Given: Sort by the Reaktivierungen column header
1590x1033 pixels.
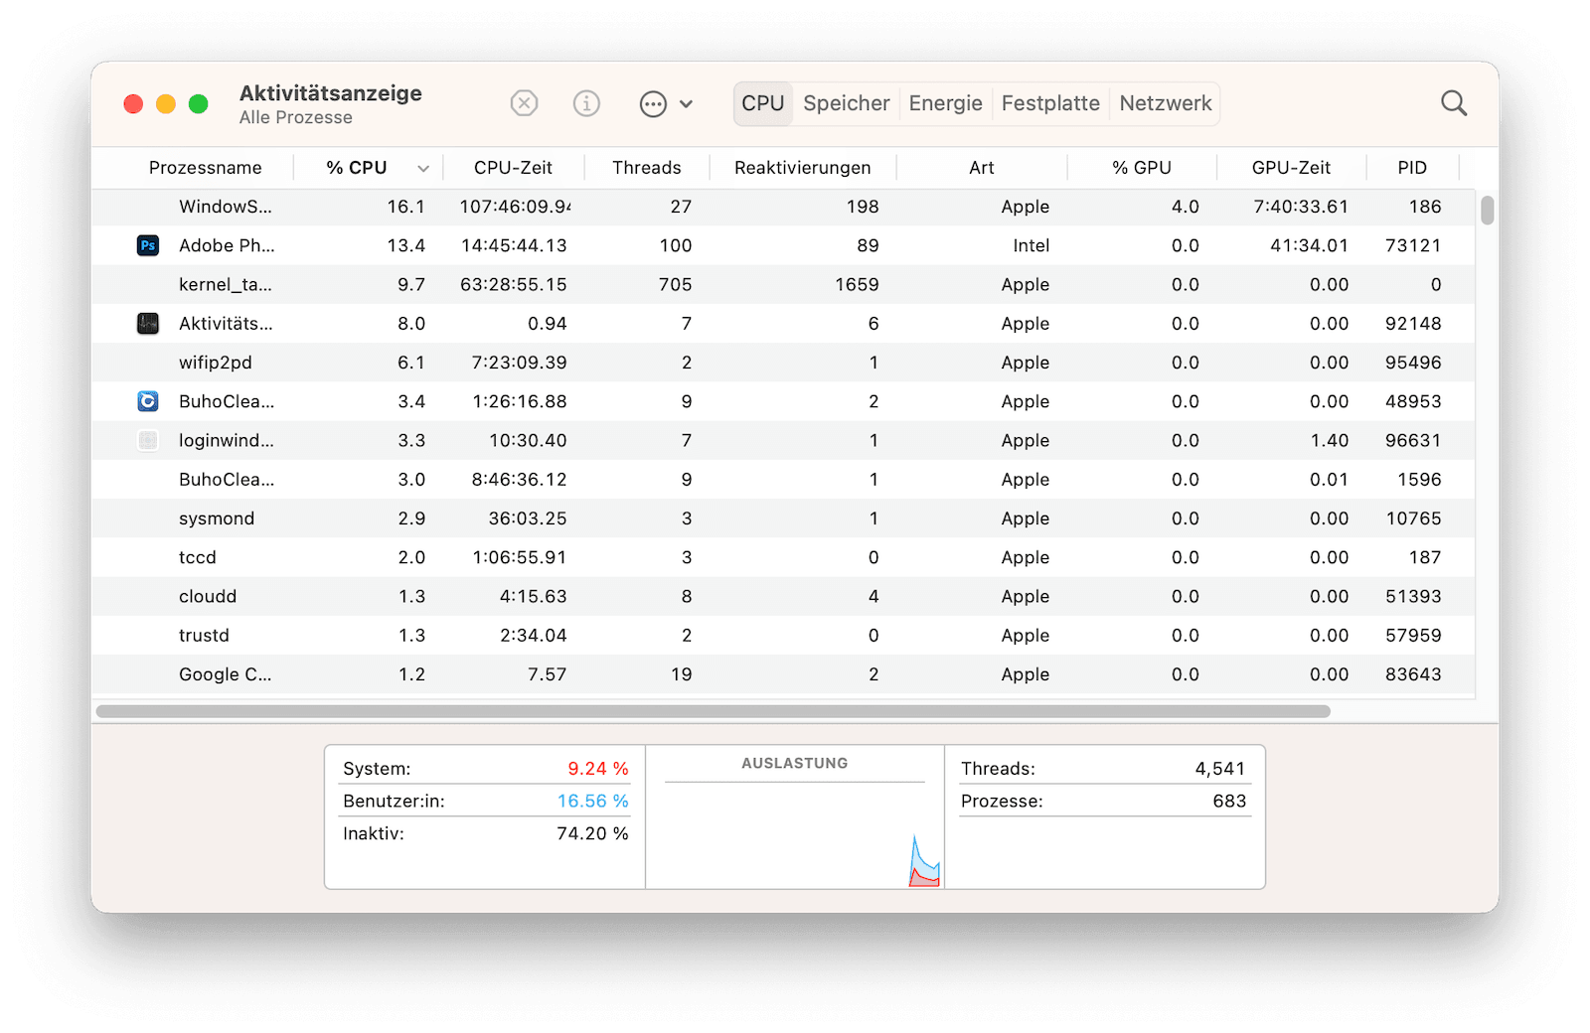Looking at the screenshot, I should (x=803, y=168).
